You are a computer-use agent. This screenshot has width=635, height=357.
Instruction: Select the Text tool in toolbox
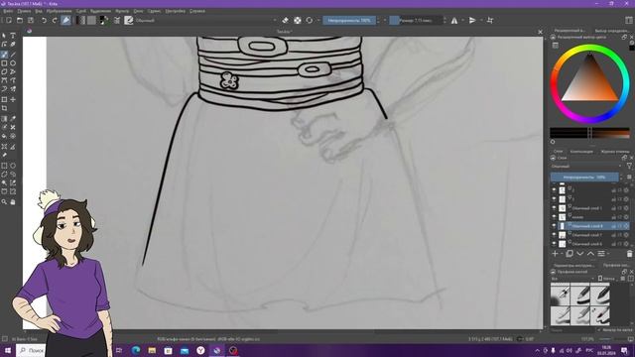tap(13, 36)
